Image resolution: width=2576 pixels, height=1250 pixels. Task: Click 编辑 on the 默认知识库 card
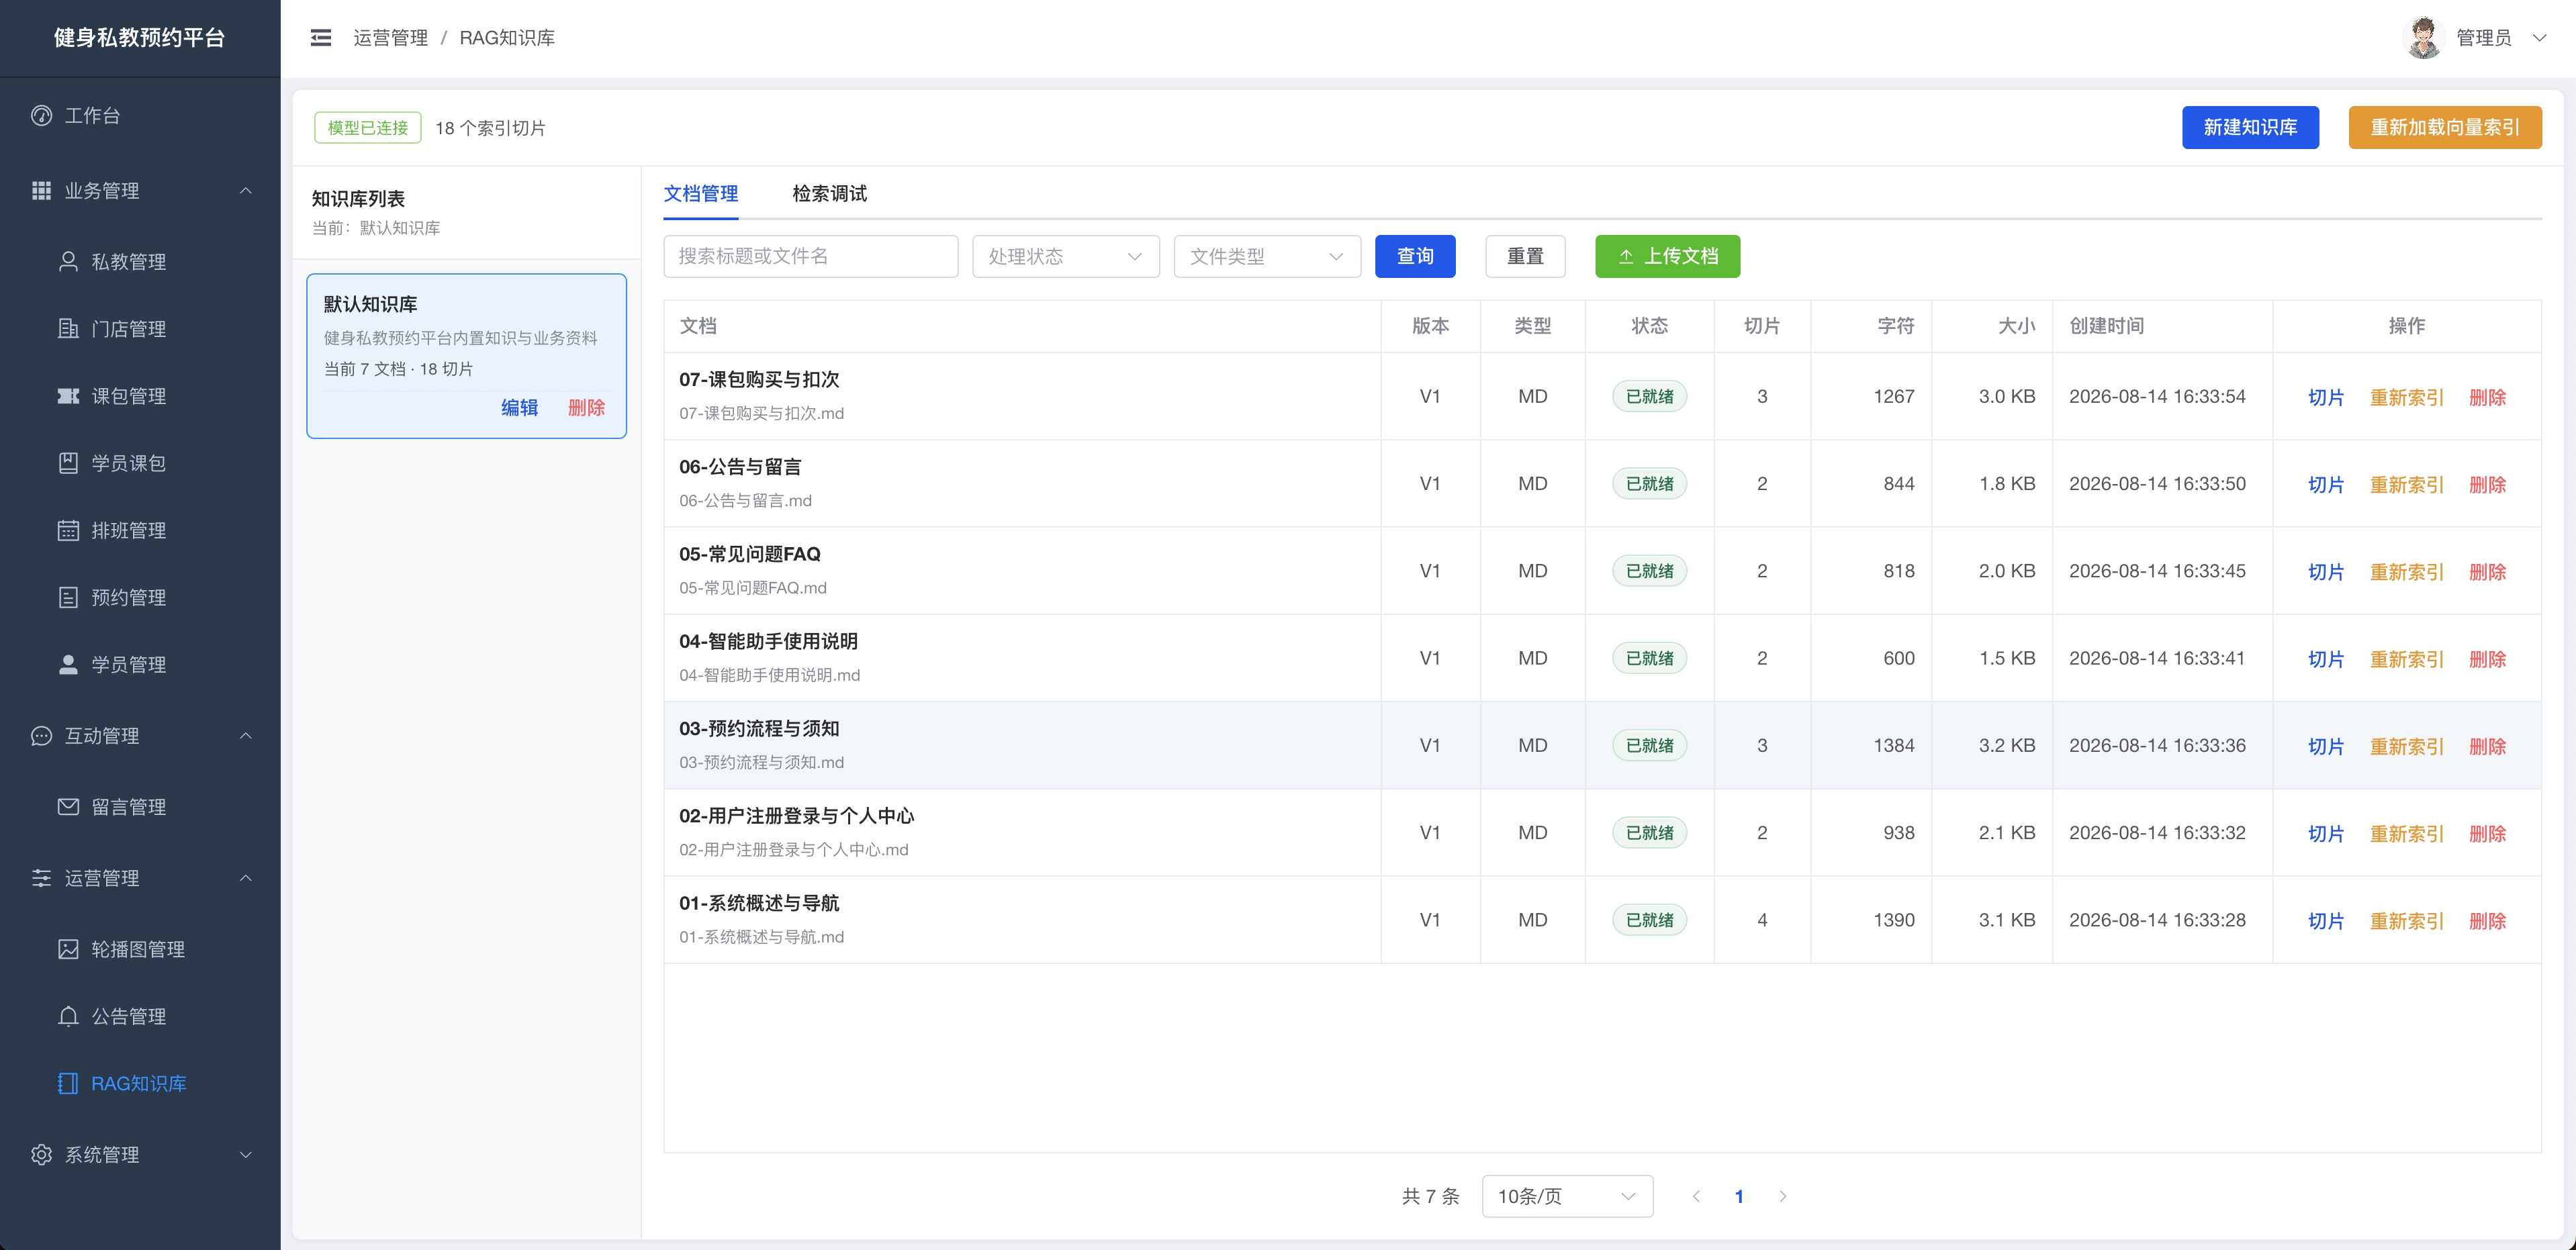click(519, 407)
